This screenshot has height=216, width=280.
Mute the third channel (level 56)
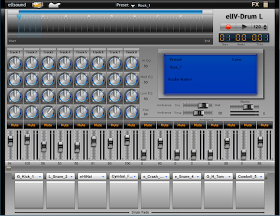point(48,125)
